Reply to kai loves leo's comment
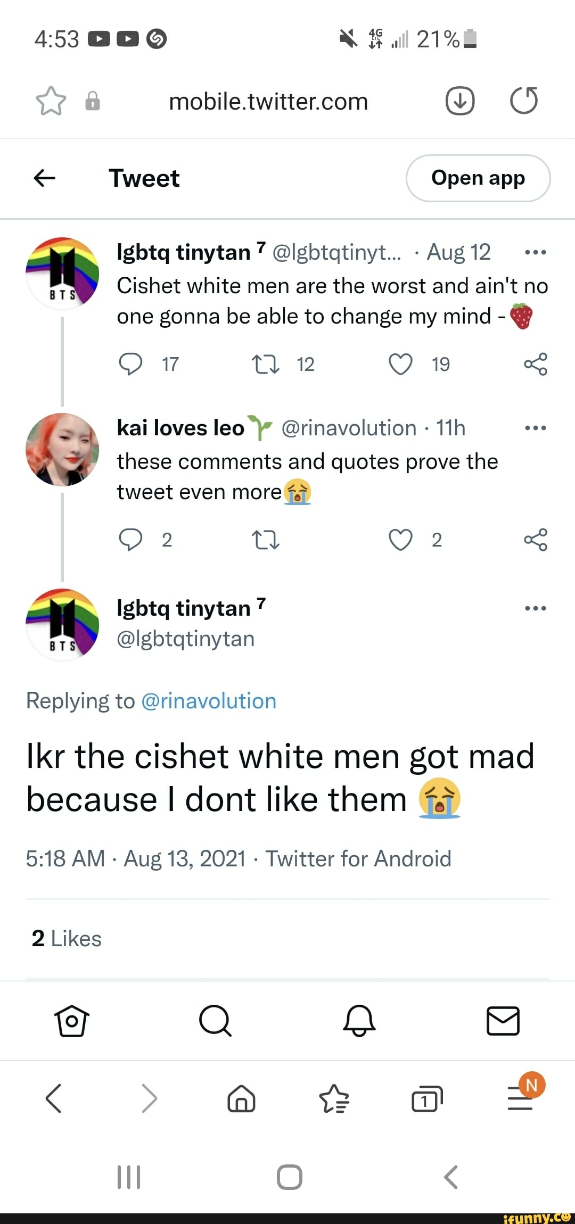The height and width of the screenshot is (1224, 575). [132, 540]
